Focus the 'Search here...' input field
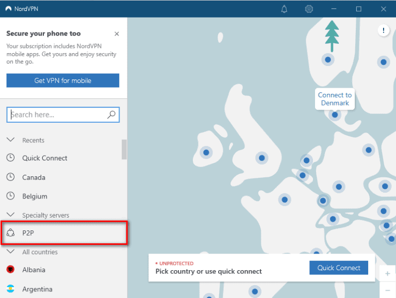 [x=63, y=115]
